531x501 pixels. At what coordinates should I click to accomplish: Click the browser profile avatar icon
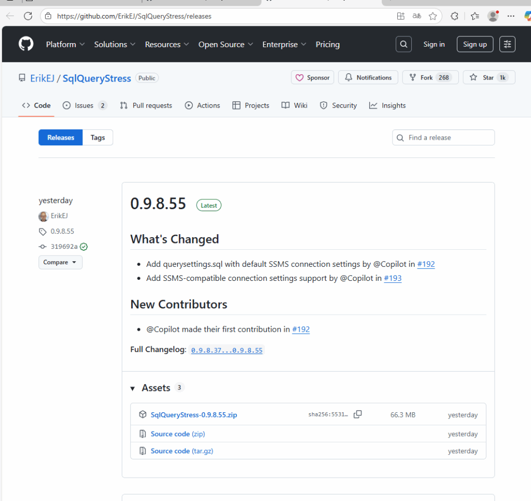coord(493,16)
